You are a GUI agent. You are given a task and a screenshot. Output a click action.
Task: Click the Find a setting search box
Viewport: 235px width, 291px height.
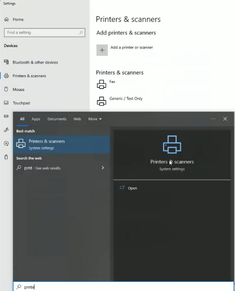(x=45, y=32)
